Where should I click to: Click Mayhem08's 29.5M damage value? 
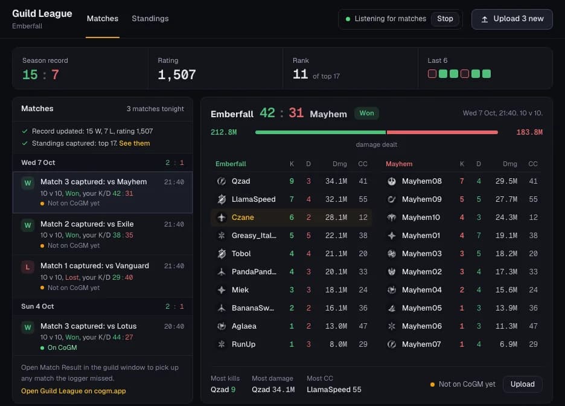pos(506,181)
